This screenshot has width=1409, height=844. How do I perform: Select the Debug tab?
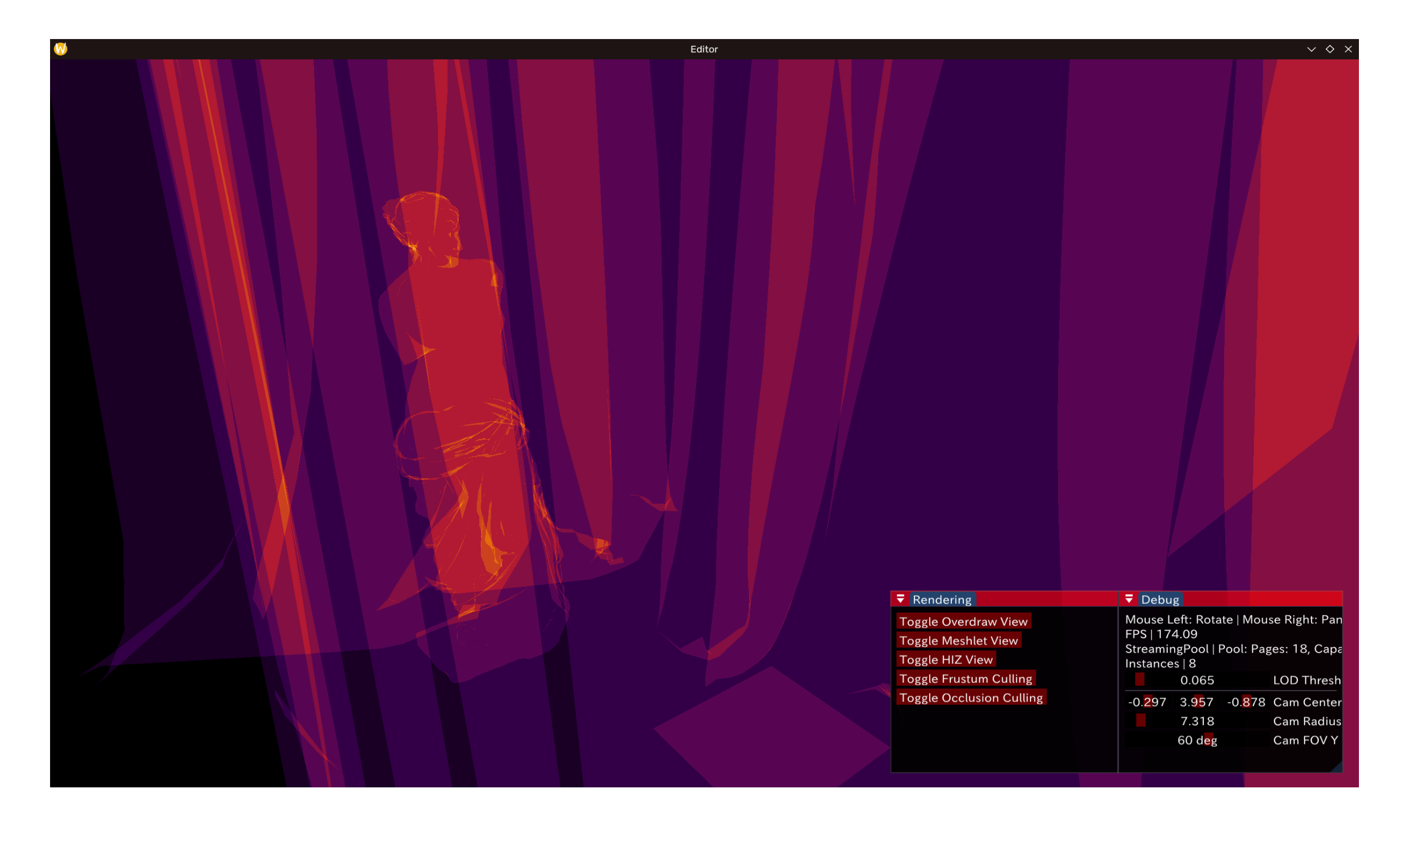pyautogui.click(x=1160, y=599)
